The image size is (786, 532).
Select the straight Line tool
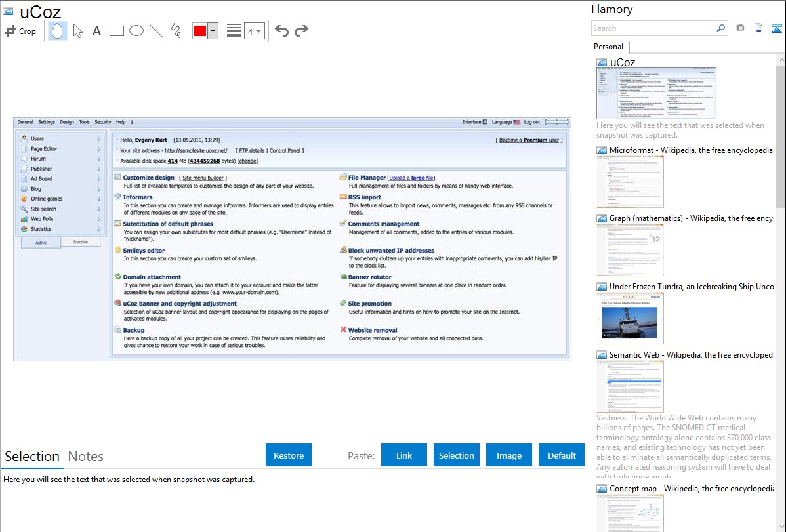156,31
